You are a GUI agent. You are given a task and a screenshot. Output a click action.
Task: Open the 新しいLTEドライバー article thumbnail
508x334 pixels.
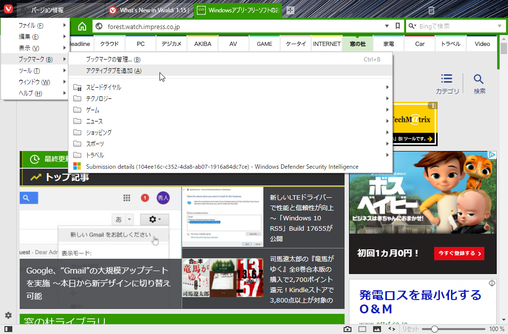pos(223,217)
